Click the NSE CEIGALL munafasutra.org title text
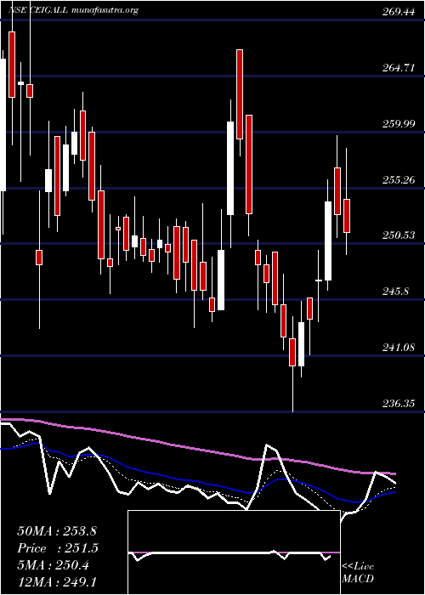The width and height of the screenshot is (425, 595). tap(73, 10)
